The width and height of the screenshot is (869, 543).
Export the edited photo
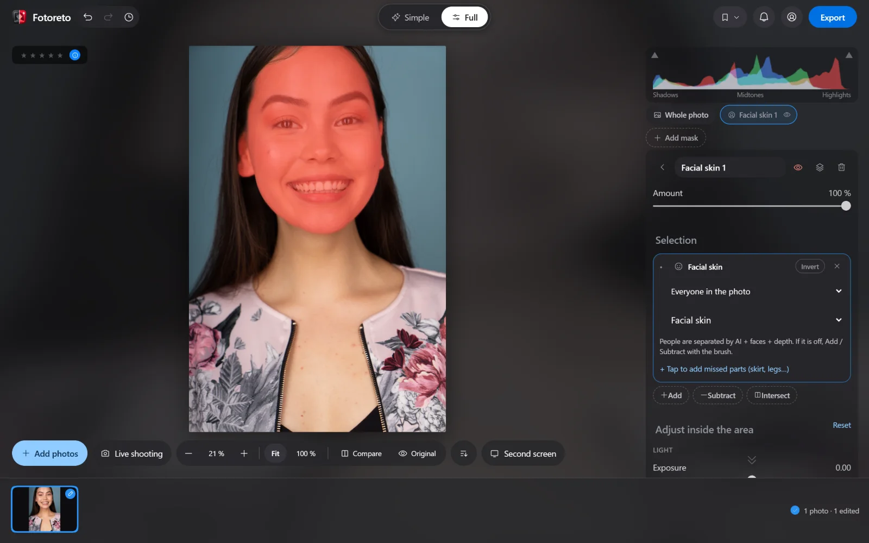tap(833, 17)
